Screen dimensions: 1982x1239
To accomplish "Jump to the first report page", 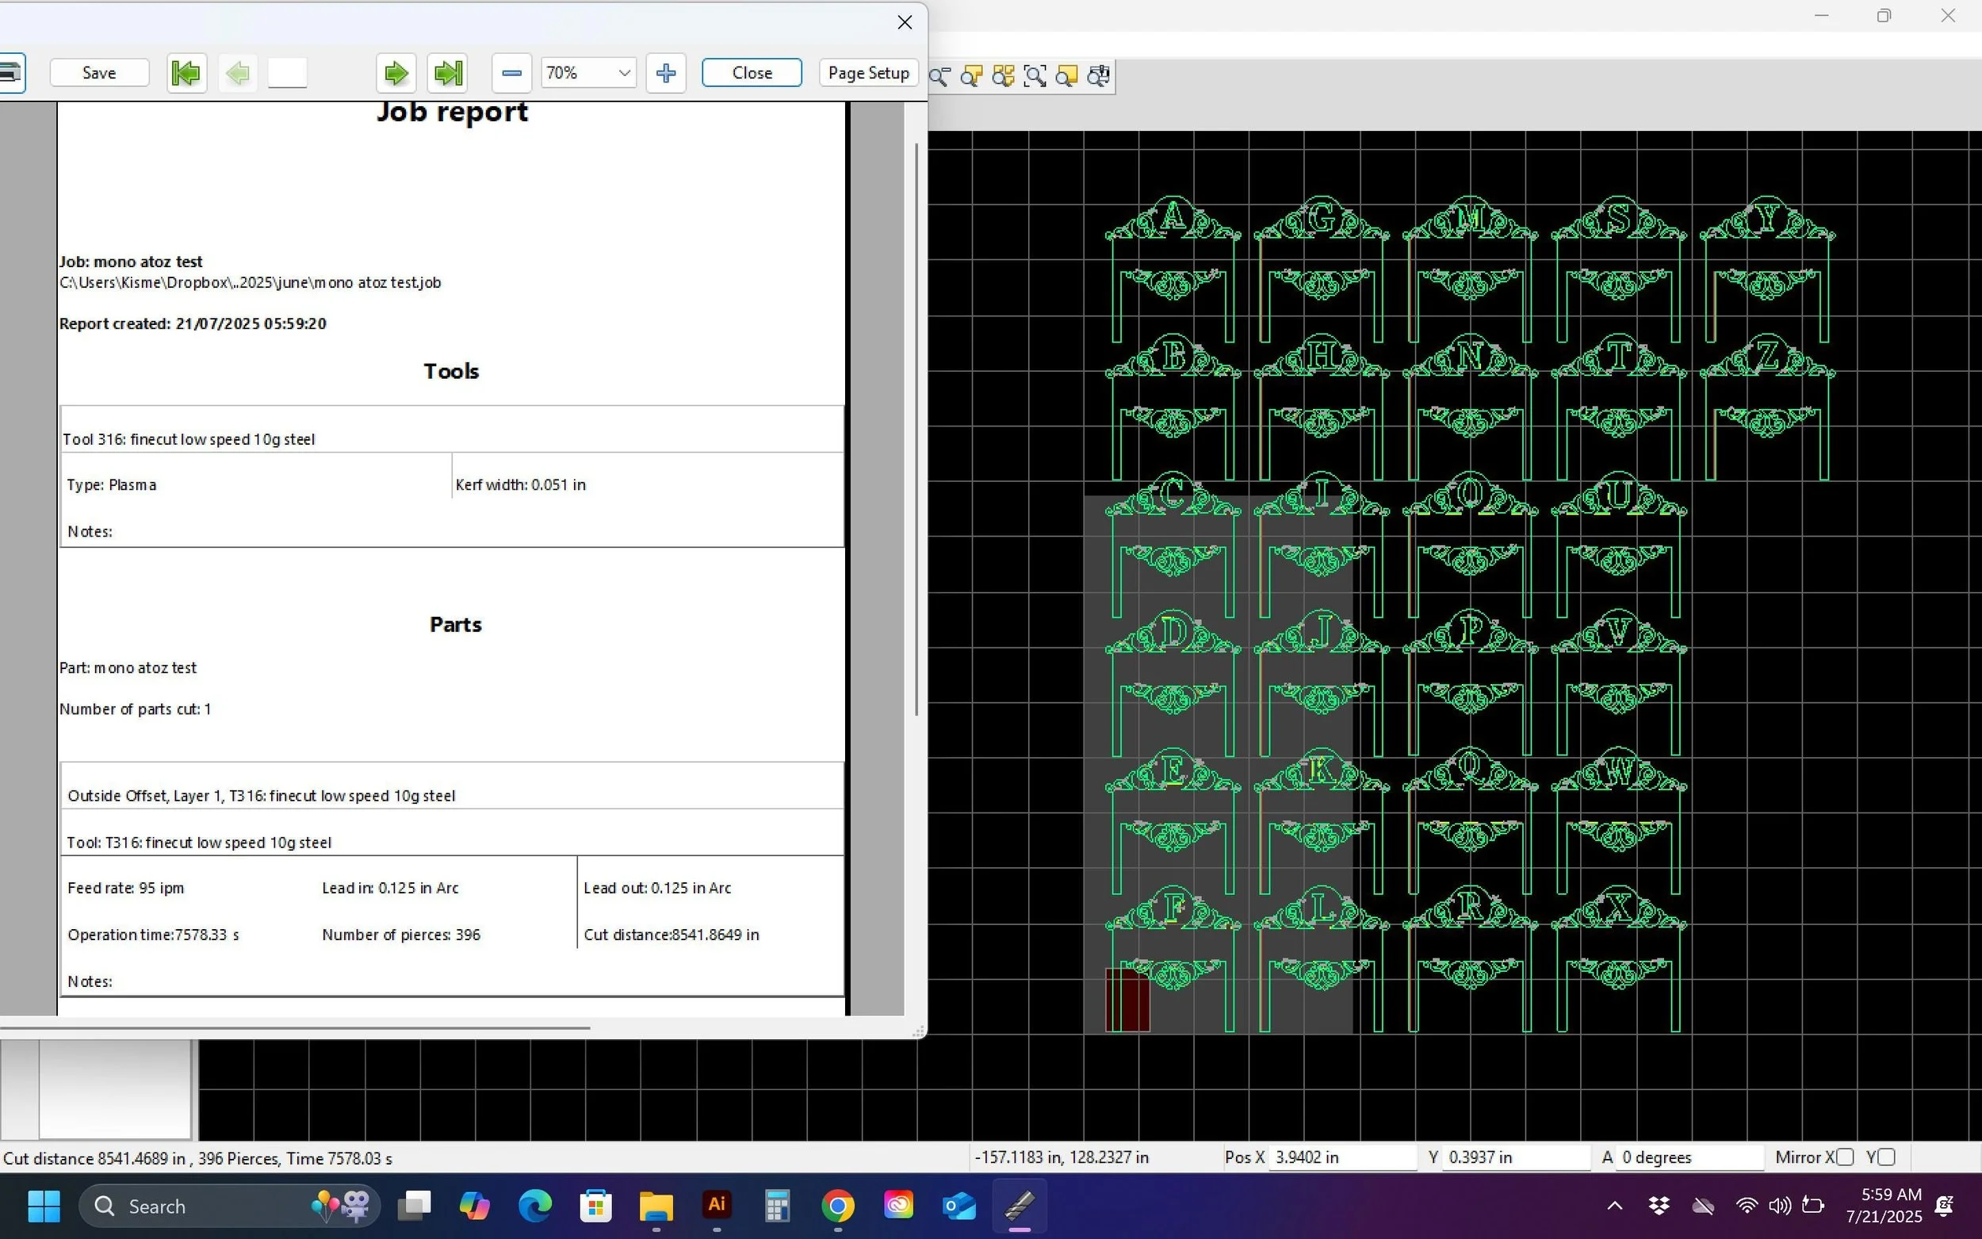I will pyautogui.click(x=186, y=73).
